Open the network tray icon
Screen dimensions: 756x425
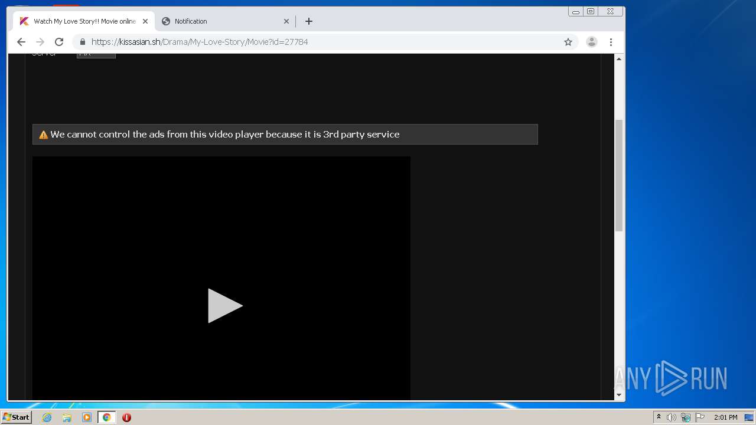coord(686,417)
